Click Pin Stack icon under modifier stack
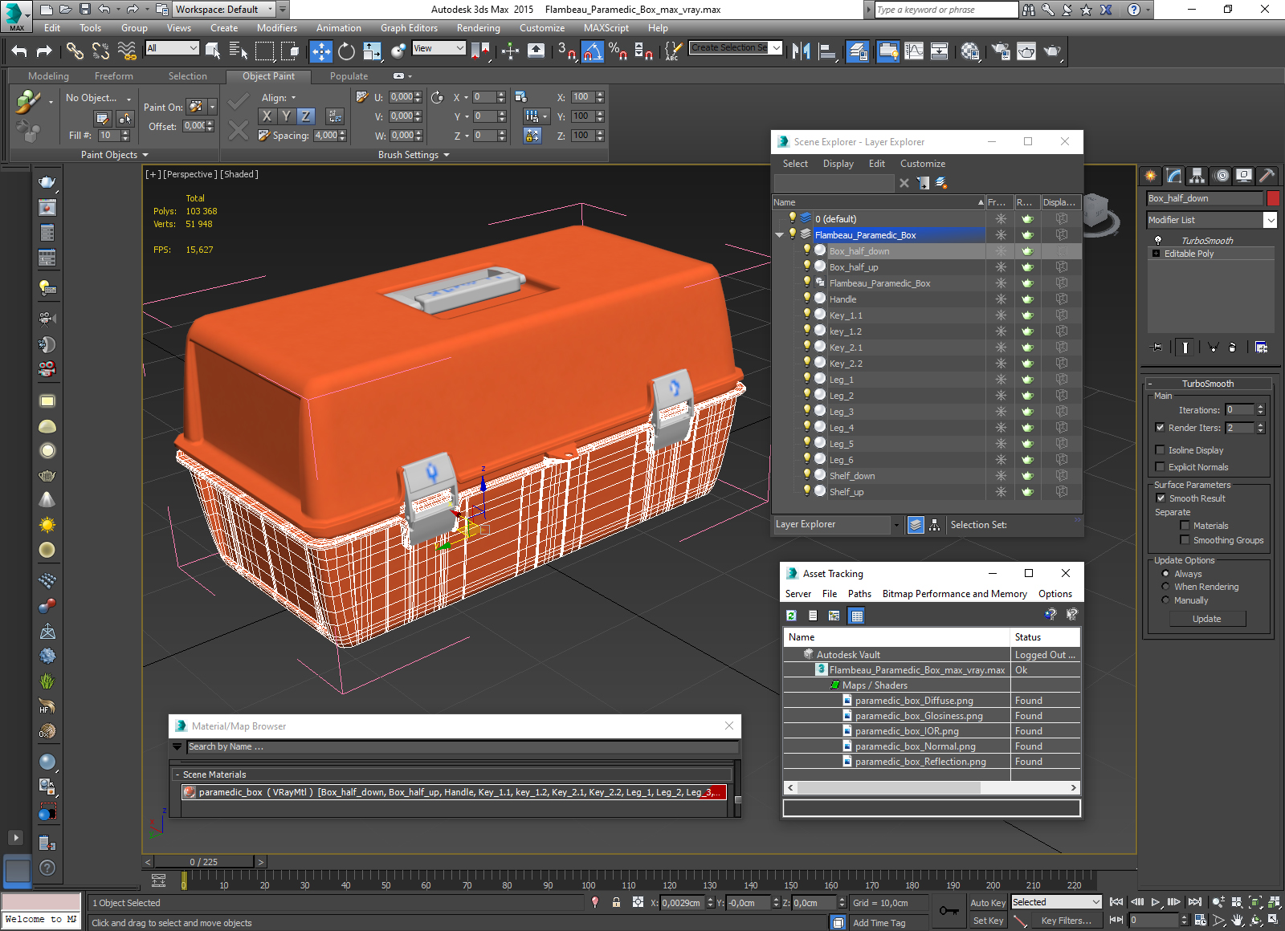The height and width of the screenshot is (931, 1285). pyautogui.click(x=1156, y=348)
